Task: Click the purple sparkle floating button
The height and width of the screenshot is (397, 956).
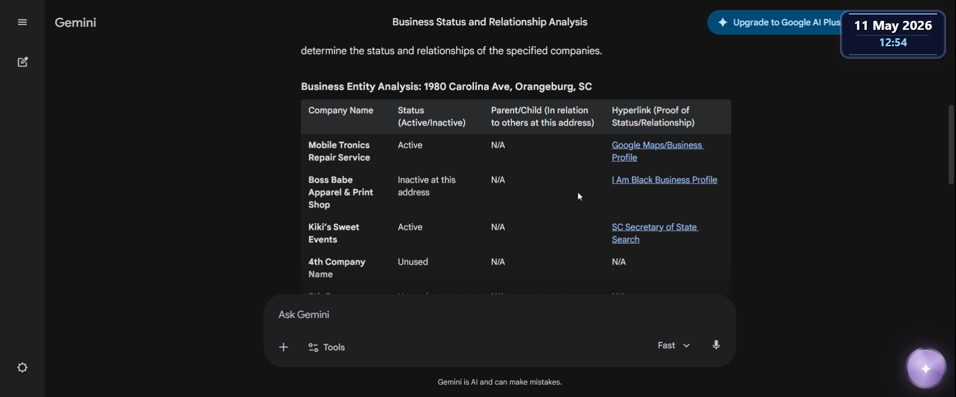Action: click(926, 369)
